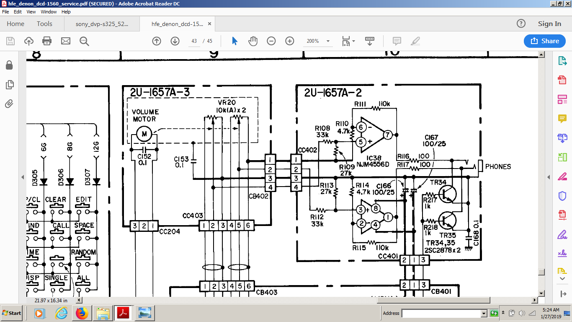Open the read mode keyboard-scroll icon
The image size is (572, 322).
370,41
